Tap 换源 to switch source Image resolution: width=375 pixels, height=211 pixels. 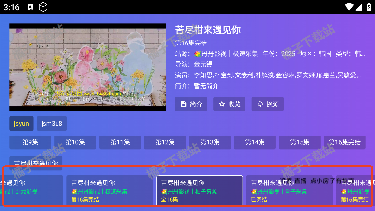[x=267, y=104]
